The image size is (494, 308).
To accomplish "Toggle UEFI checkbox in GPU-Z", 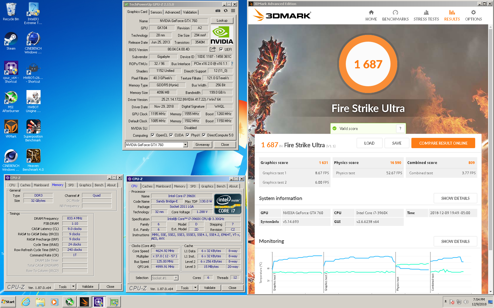I will click(x=221, y=49).
